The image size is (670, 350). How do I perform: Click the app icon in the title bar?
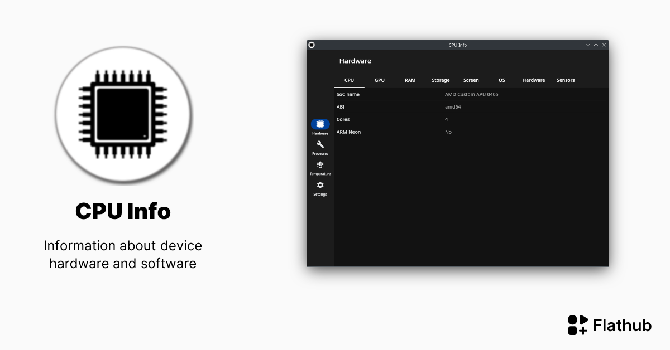click(x=312, y=45)
